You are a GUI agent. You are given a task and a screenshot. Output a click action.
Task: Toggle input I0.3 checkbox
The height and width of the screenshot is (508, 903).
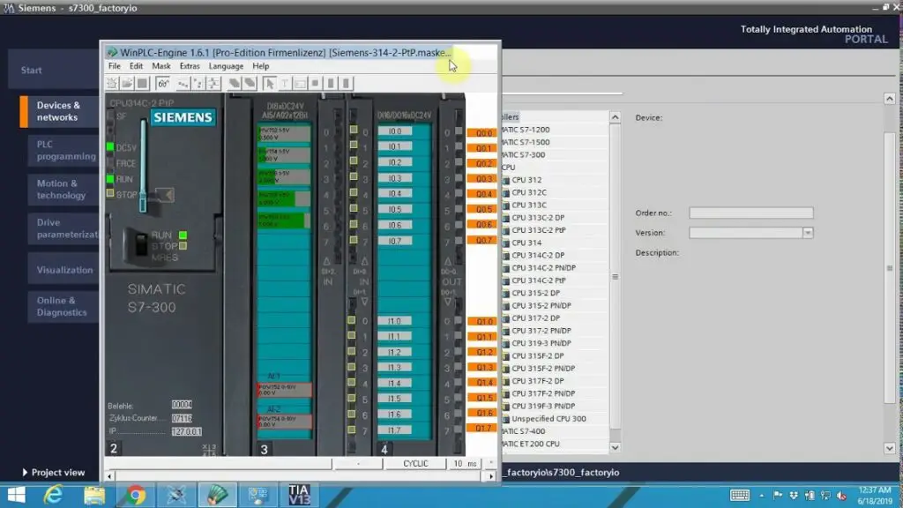click(354, 177)
